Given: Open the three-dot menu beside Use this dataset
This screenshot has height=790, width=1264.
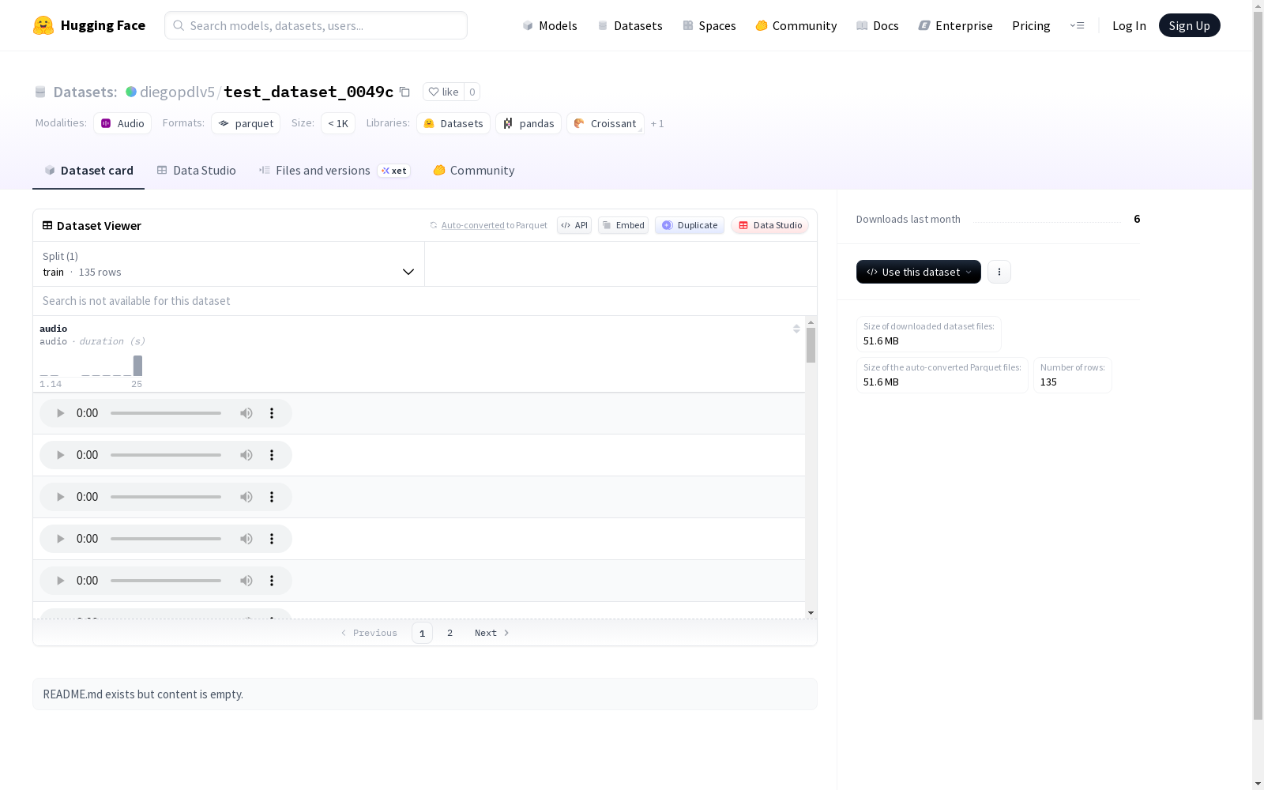Looking at the screenshot, I should [x=999, y=272].
